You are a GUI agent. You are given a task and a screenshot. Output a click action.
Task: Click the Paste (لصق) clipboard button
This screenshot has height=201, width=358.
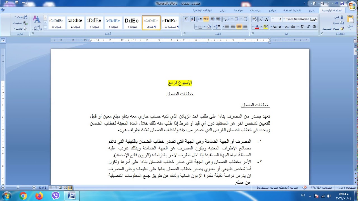(350, 22)
